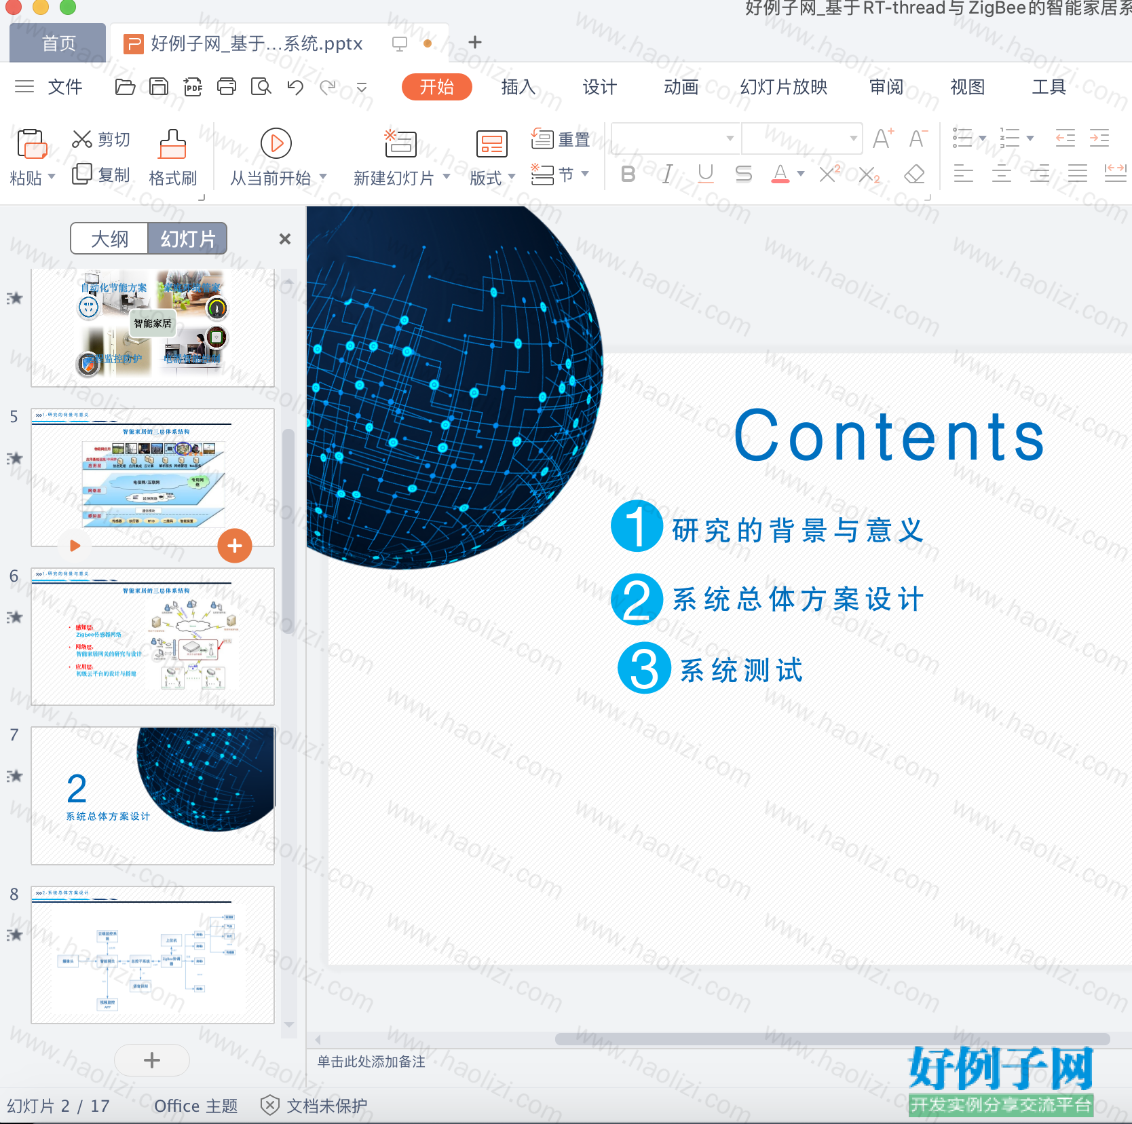Expand the bullet list dropdown

982,138
